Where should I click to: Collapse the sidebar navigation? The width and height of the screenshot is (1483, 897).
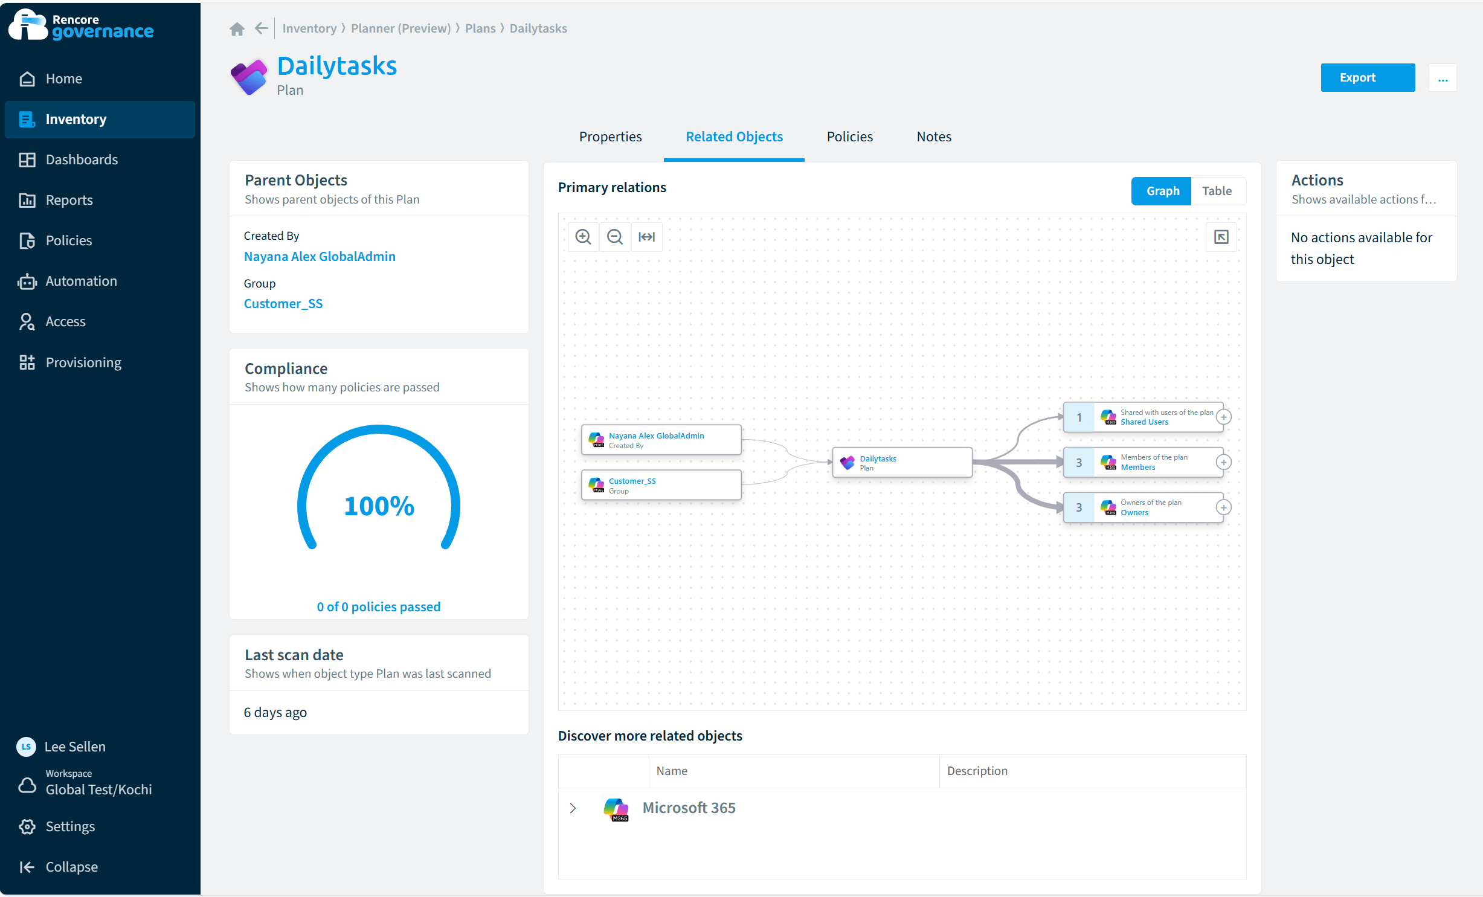point(71,867)
